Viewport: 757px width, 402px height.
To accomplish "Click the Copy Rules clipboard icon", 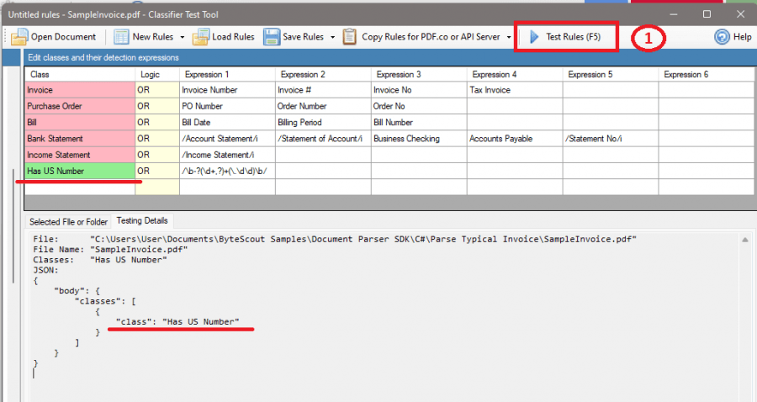I will (x=350, y=37).
